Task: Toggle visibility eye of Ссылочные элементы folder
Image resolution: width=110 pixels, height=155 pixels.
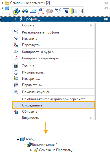Action: pyautogui.click(x=106, y=3)
